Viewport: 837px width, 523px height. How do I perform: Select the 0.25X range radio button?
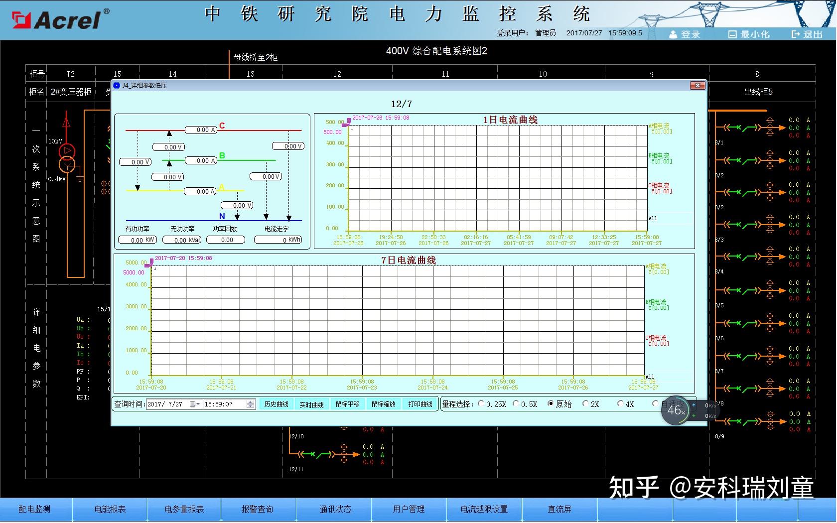481,403
